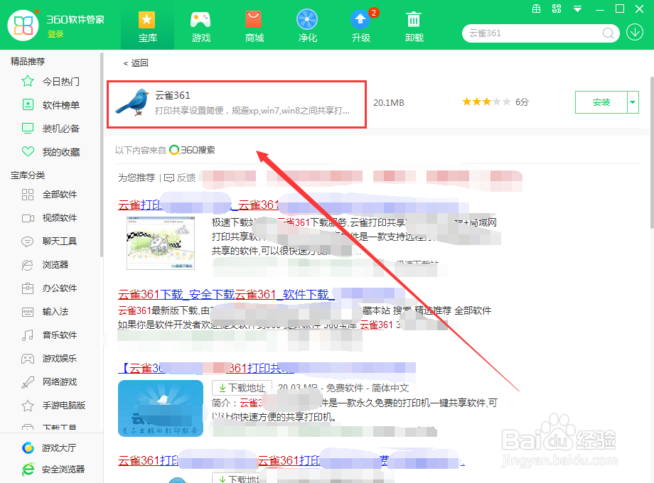The height and width of the screenshot is (483, 654).
Task: Click the blue 云雀 thumbnail in third result
Action: pos(161,408)
